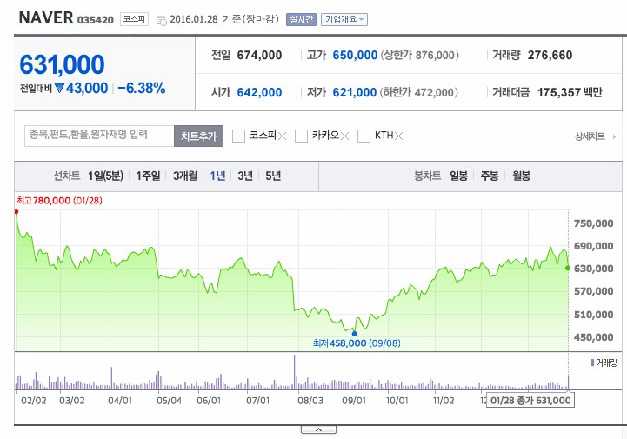Image resolution: width=627 pixels, height=439 pixels.
Task: Remove 카카오 comparison using the X icon
Action: click(344, 136)
